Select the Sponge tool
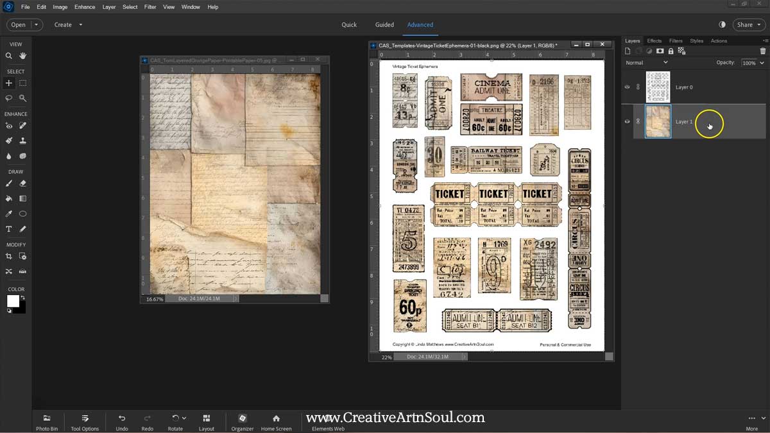This screenshot has height=433, width=770. (x=22, y=156)
